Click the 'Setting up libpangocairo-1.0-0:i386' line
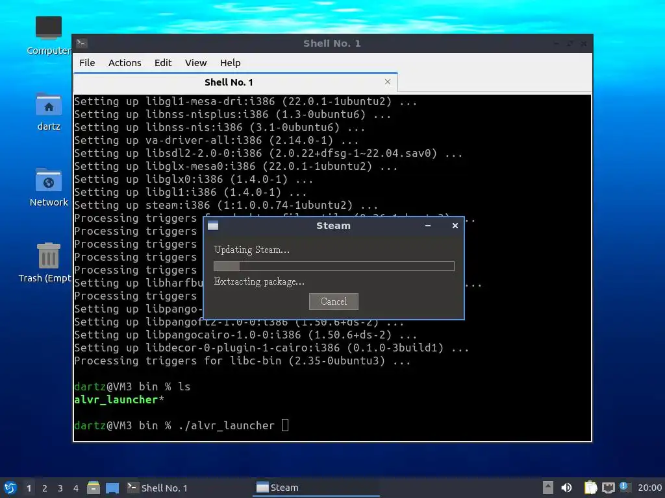This screenshot has height=498, width=665. [245, 335]
